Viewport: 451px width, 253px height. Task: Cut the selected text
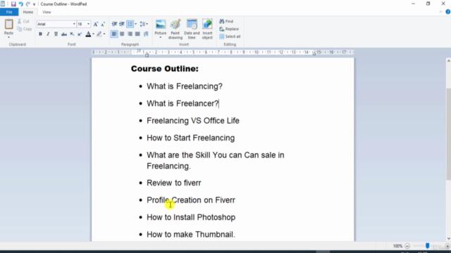23,21
